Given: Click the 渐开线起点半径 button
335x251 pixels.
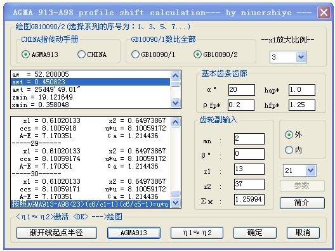Looking at the screenshot, I should coord(56,233).
